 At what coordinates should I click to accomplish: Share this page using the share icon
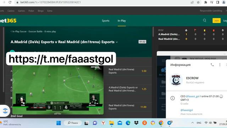click(192, 2)
